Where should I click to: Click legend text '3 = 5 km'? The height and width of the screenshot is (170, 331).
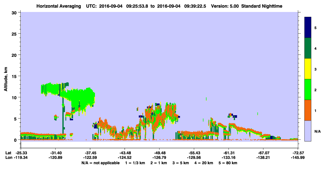click(181, 163)
